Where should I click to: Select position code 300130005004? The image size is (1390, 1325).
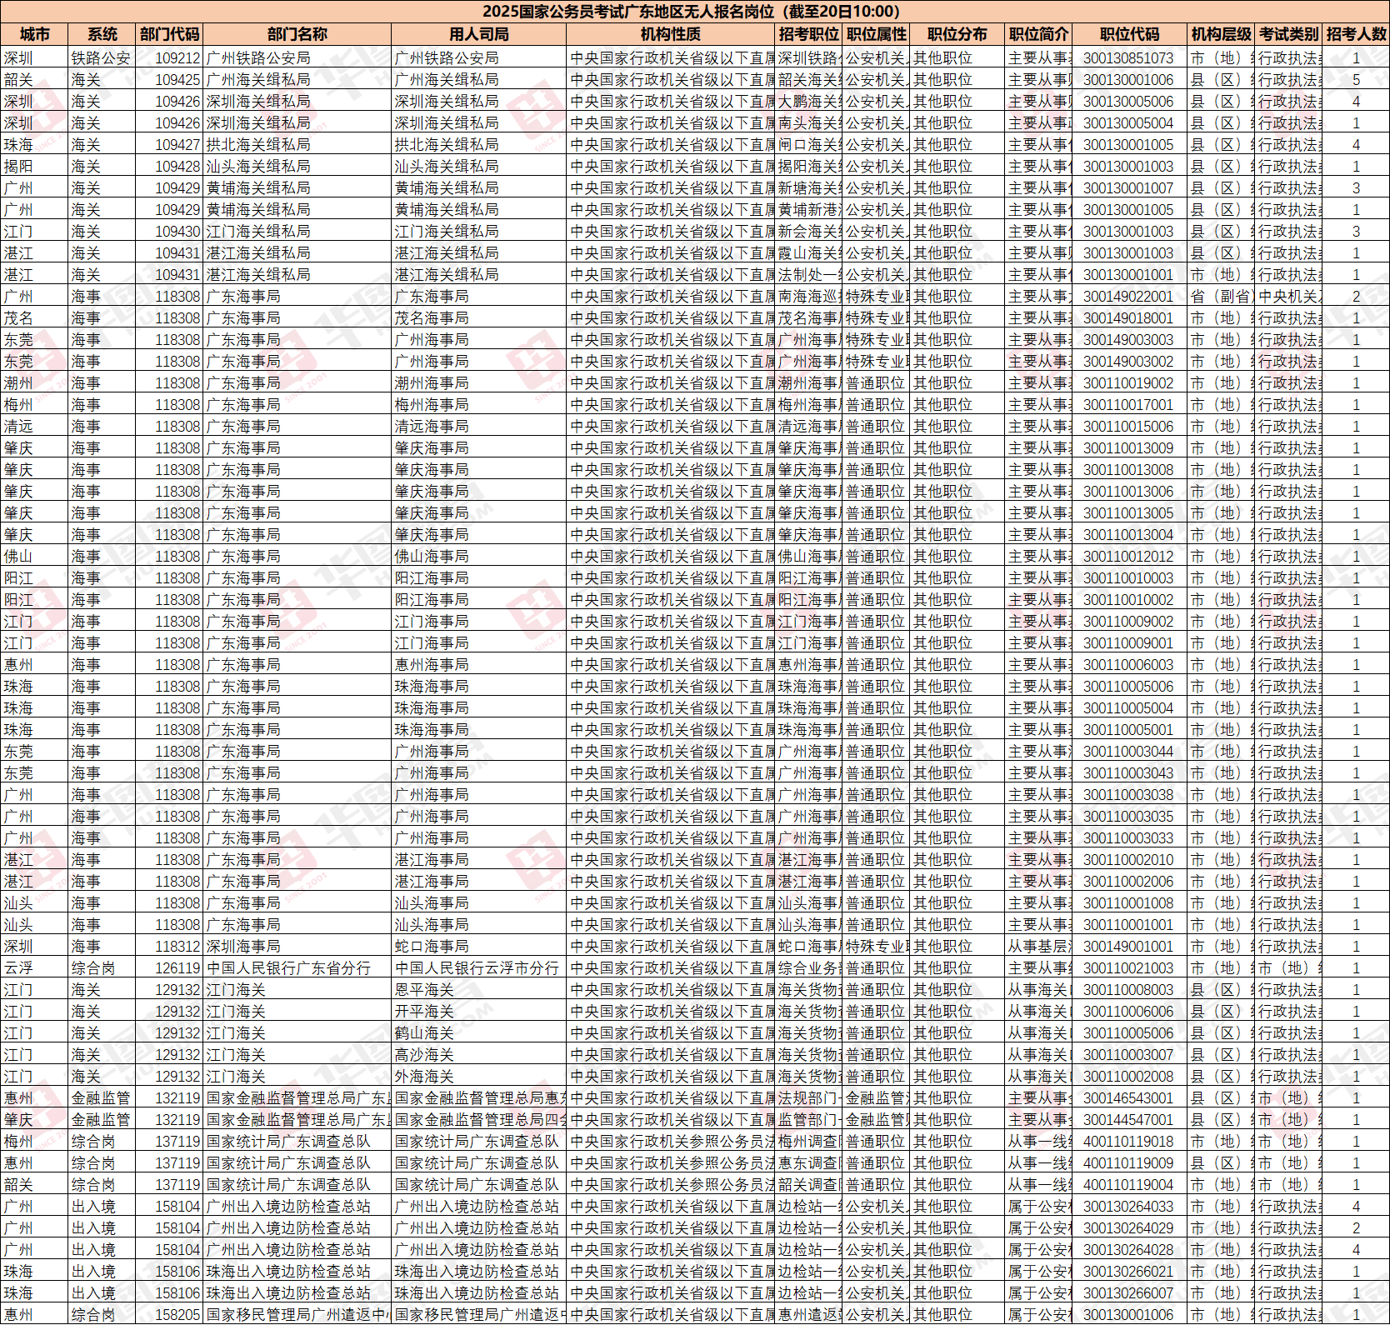pos(1128,123)
